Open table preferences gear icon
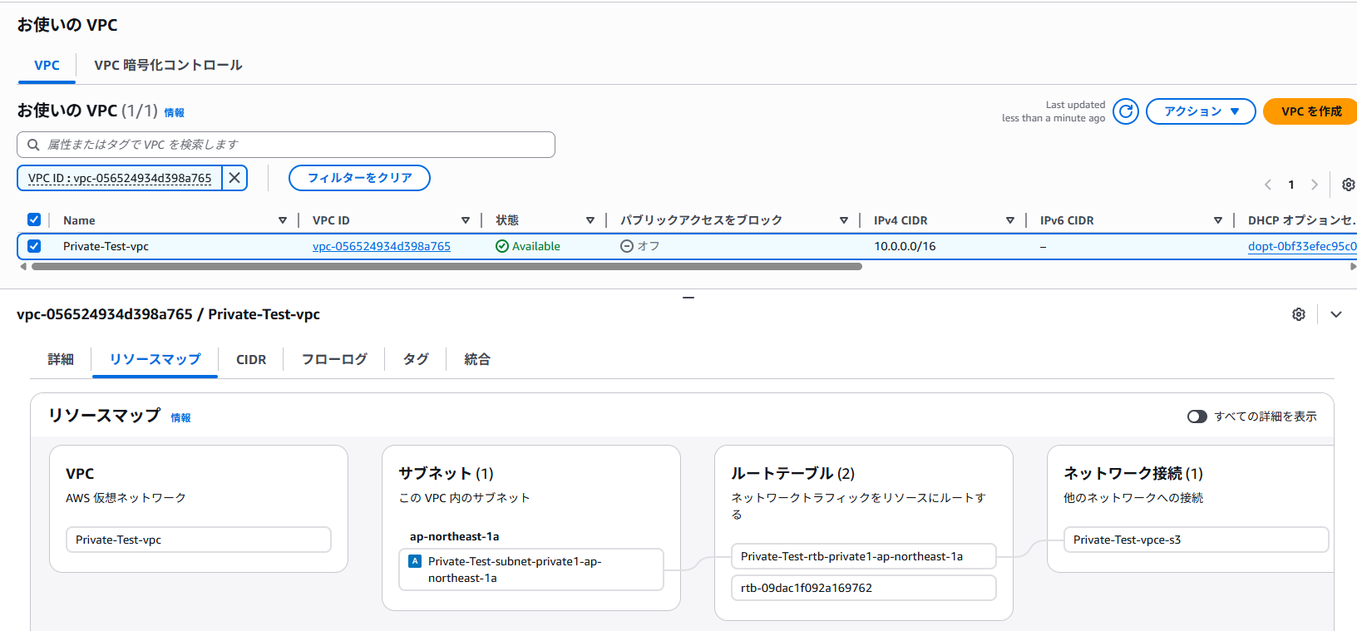 pos(1348,185)
